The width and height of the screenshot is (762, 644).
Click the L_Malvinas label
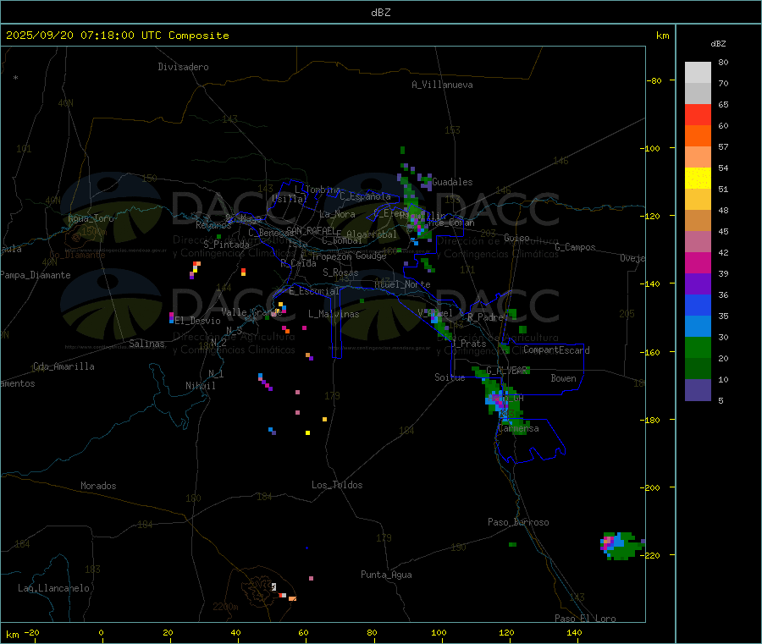334,314
